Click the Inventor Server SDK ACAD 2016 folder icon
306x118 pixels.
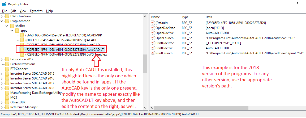[7, 78]
